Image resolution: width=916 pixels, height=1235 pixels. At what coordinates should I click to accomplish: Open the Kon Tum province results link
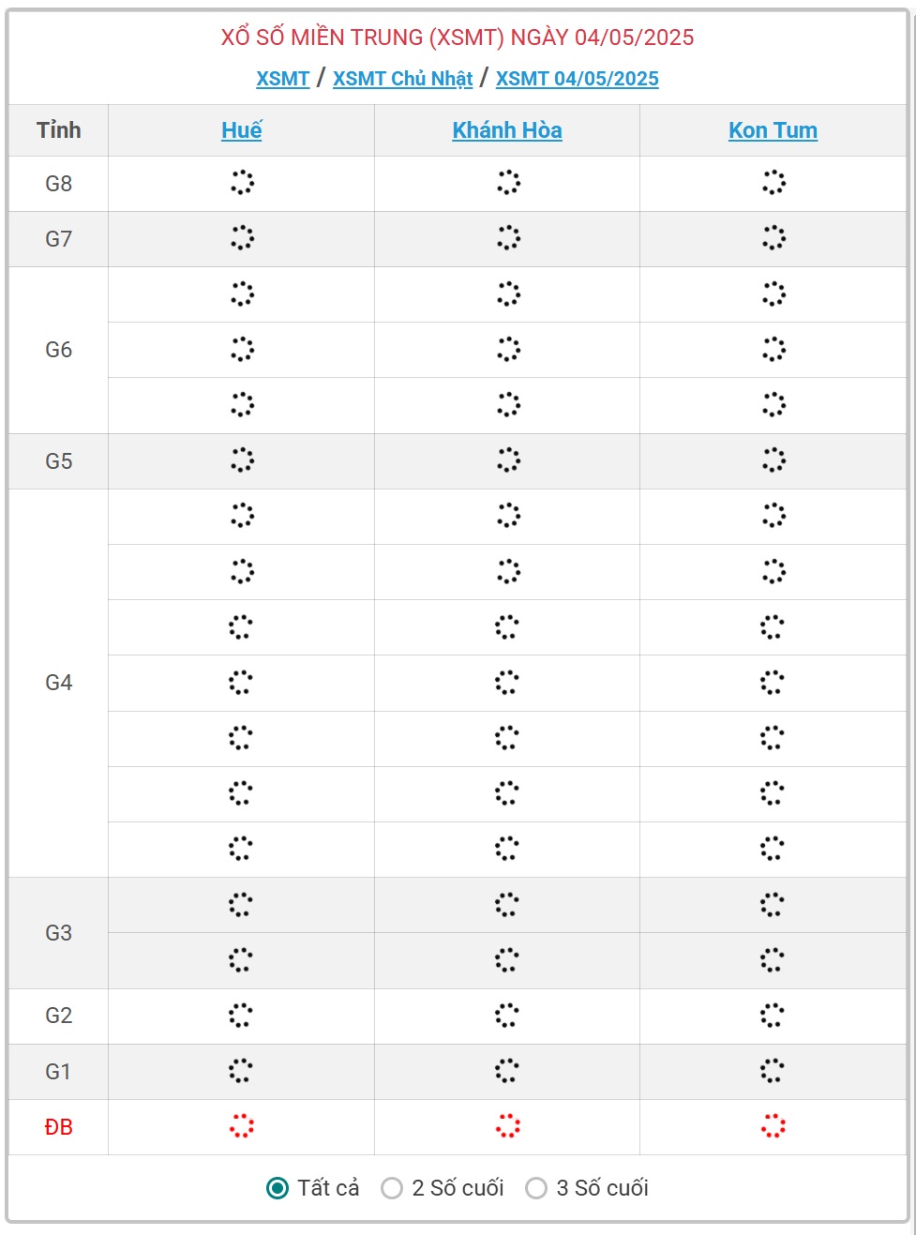pyautogui.click(x=773, y=130)
